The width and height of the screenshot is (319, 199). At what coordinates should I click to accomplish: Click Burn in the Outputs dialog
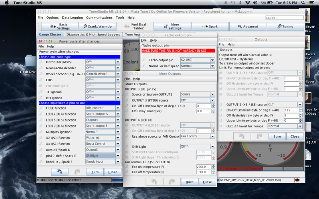[x=277, y=136]
